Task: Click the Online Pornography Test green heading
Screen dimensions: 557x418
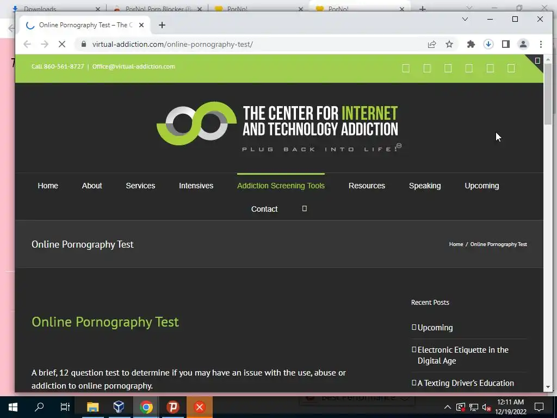Action: click(x=105, y=322)
